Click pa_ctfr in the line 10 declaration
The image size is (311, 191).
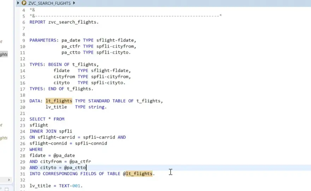pos(71,46)
